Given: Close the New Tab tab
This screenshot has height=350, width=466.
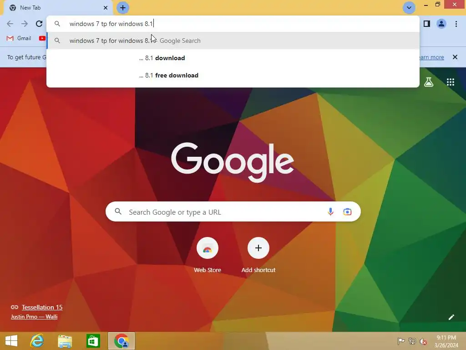Looking at the screenshot, I should tap(106, 8).
